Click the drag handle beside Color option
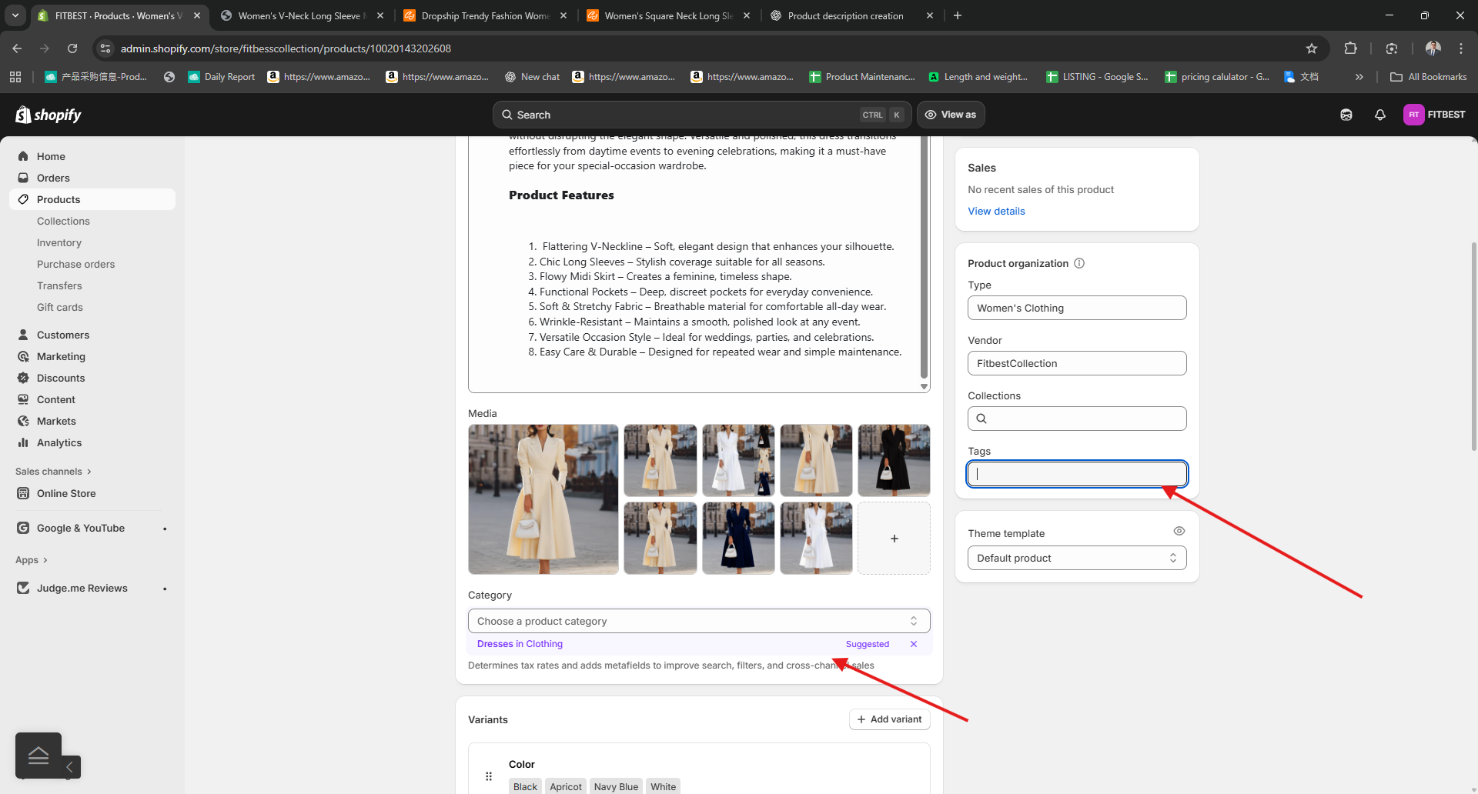1478x794 pixels. click(489, 776)
